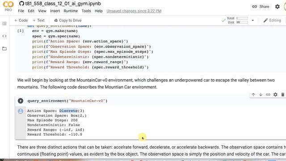Viewport: 286px width, 161px height.
Task: Open the Tools menu
Action: pos(86,11)
